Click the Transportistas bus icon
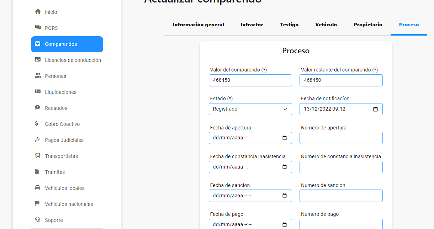 (x=37, y=156)
